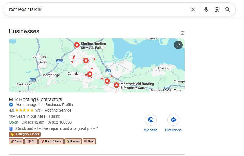Open the Review star badge
The width and height of the screenshot is (244, 156).
73,141
